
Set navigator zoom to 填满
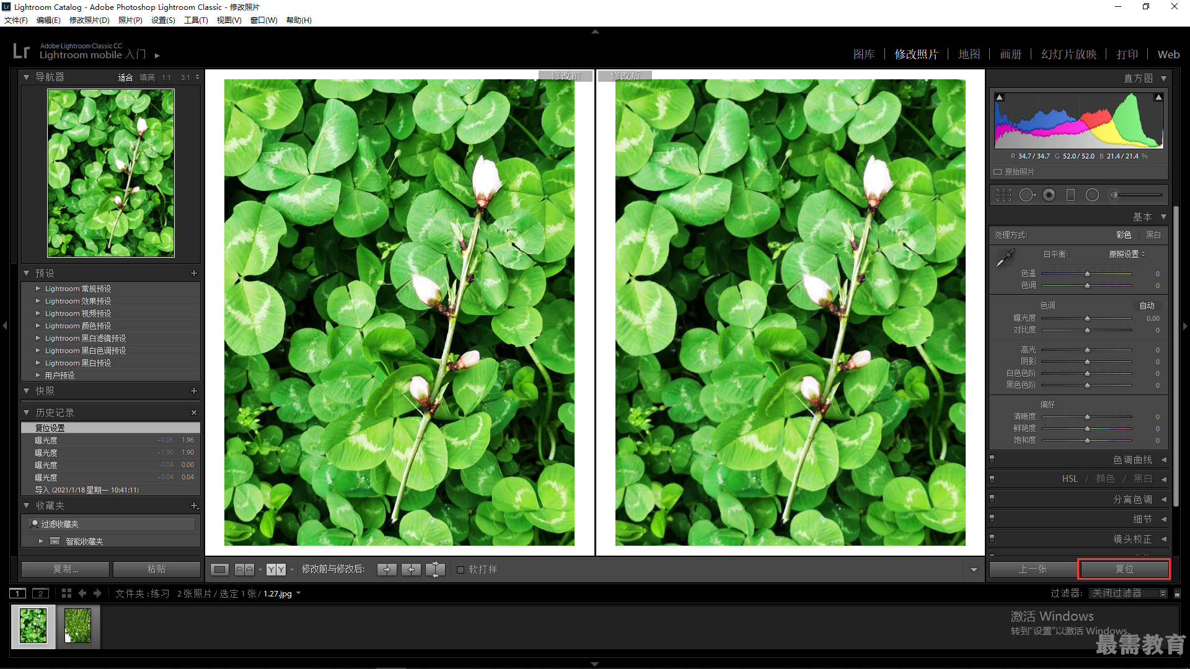pos(147,77)
